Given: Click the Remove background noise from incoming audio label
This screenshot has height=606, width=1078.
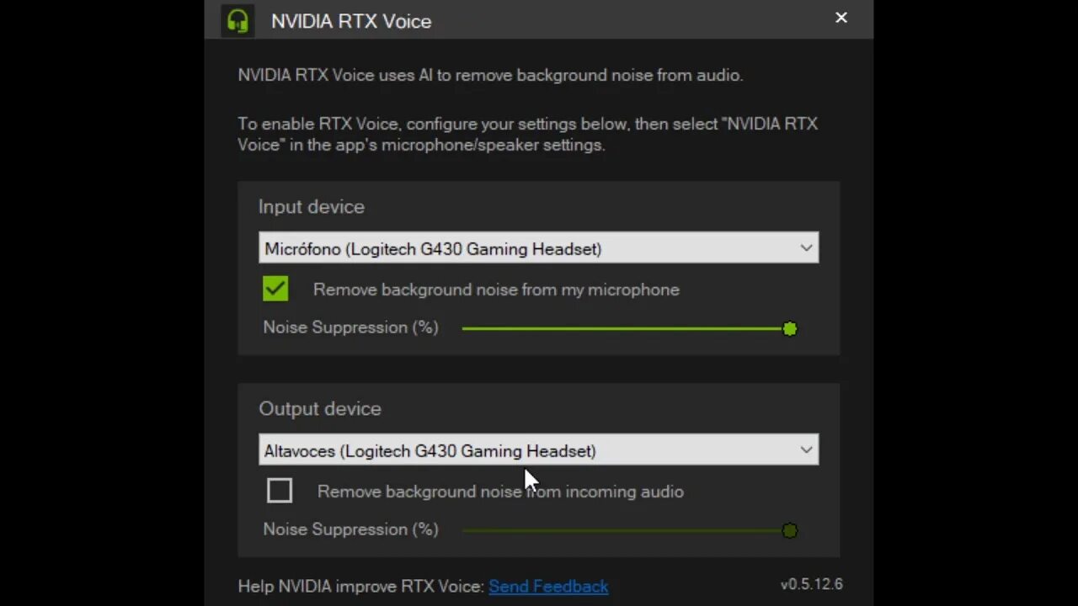Looking at the screenshot, I should 500,492.
